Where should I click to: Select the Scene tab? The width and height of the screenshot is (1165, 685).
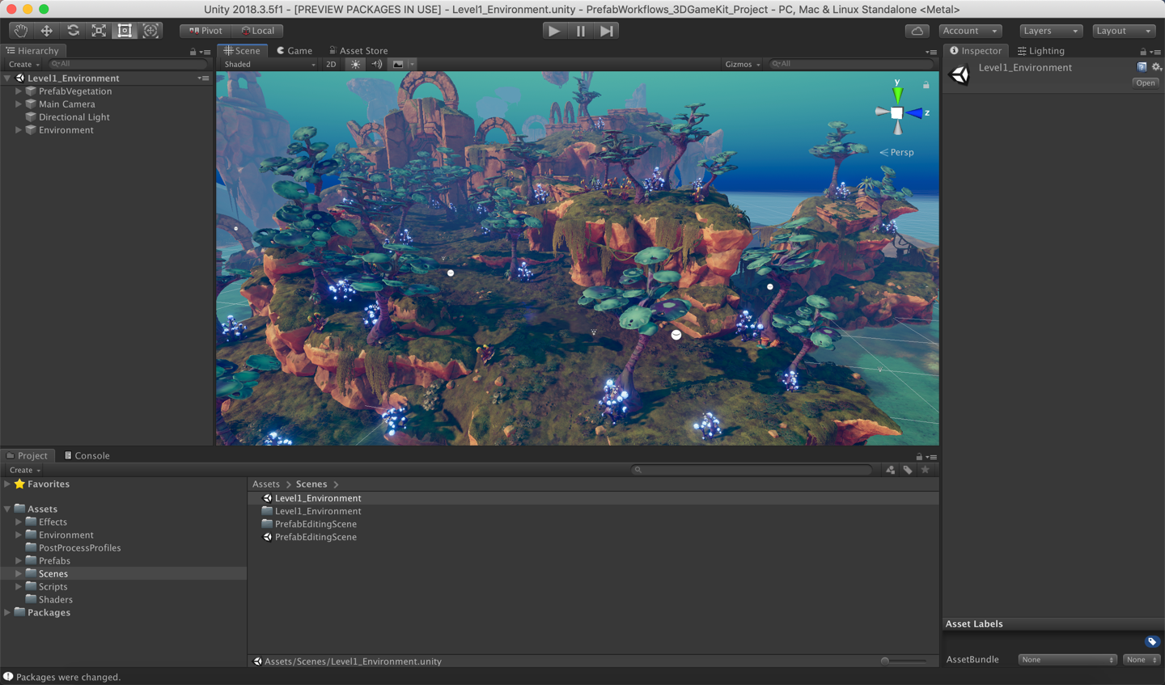(x=241, y=51)
